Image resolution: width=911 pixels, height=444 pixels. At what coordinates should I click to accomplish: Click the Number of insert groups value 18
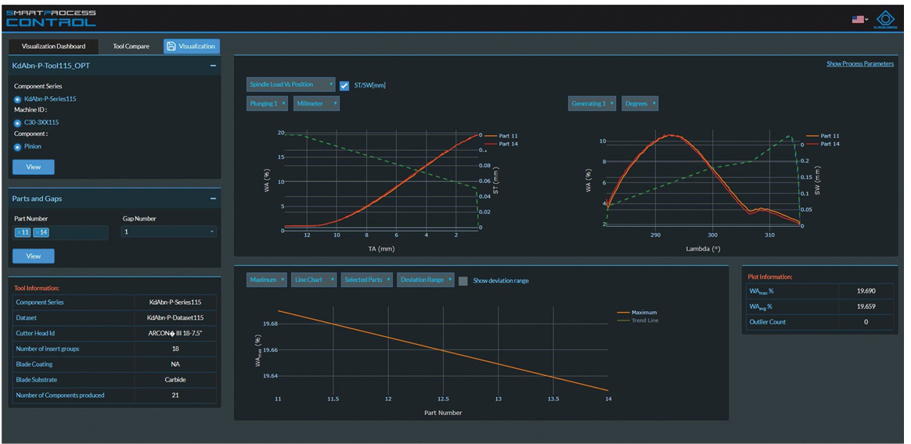click(x=175, y=349)
